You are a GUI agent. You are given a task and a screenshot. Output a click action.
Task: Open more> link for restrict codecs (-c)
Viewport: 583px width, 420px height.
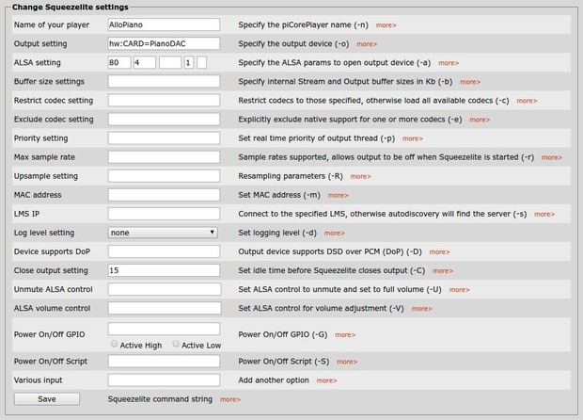[527, 101]
